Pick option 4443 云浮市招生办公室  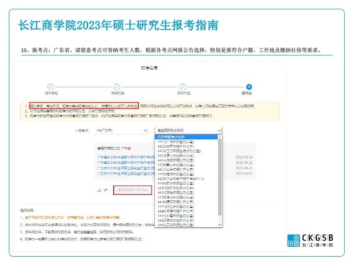pyautogui.click(x=176, y=225)
